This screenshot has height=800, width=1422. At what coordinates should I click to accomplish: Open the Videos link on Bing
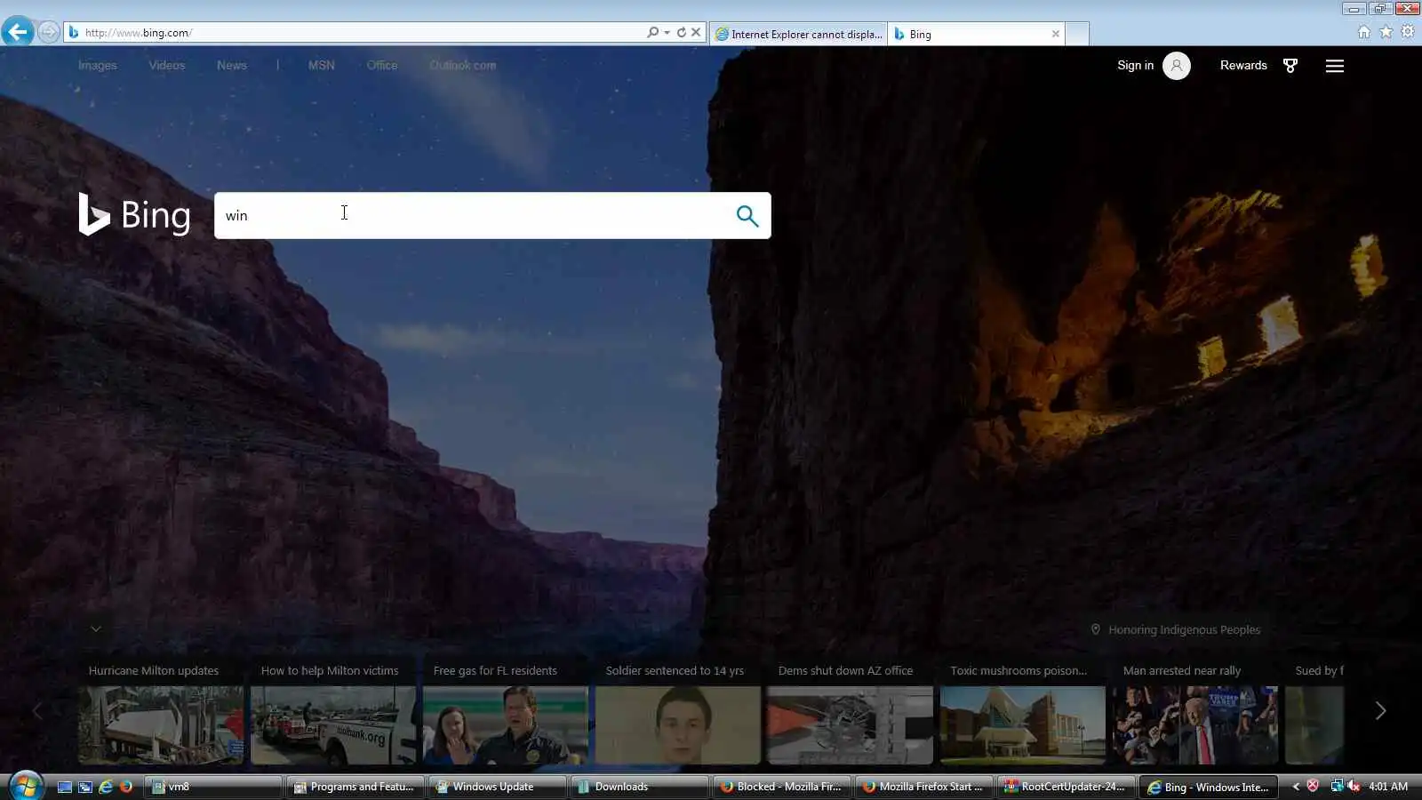pyautogui.click(x=167, y=65)
